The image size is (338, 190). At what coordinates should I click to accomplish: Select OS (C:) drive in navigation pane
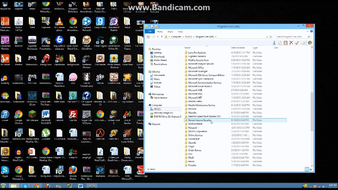pos(157,109)
